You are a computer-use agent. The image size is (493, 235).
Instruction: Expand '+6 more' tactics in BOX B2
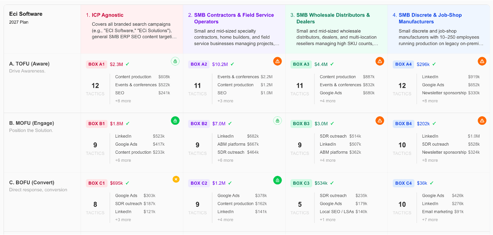pyautogui.click(x=225, y=160)
